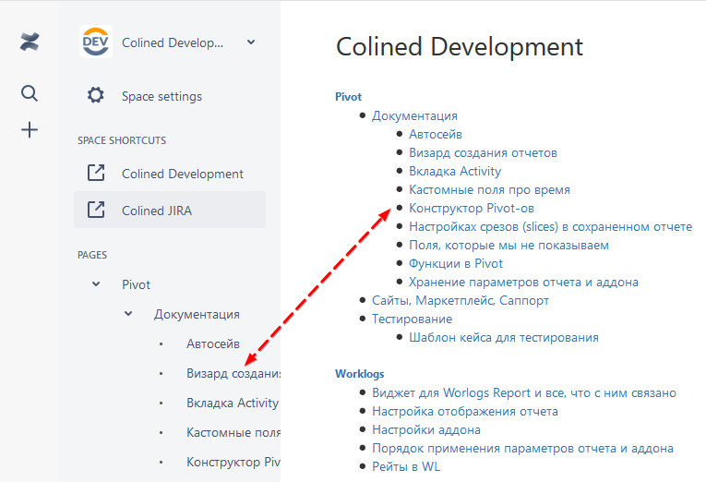
Task: Click the PAGES section label
Action: tap(92, 255)
